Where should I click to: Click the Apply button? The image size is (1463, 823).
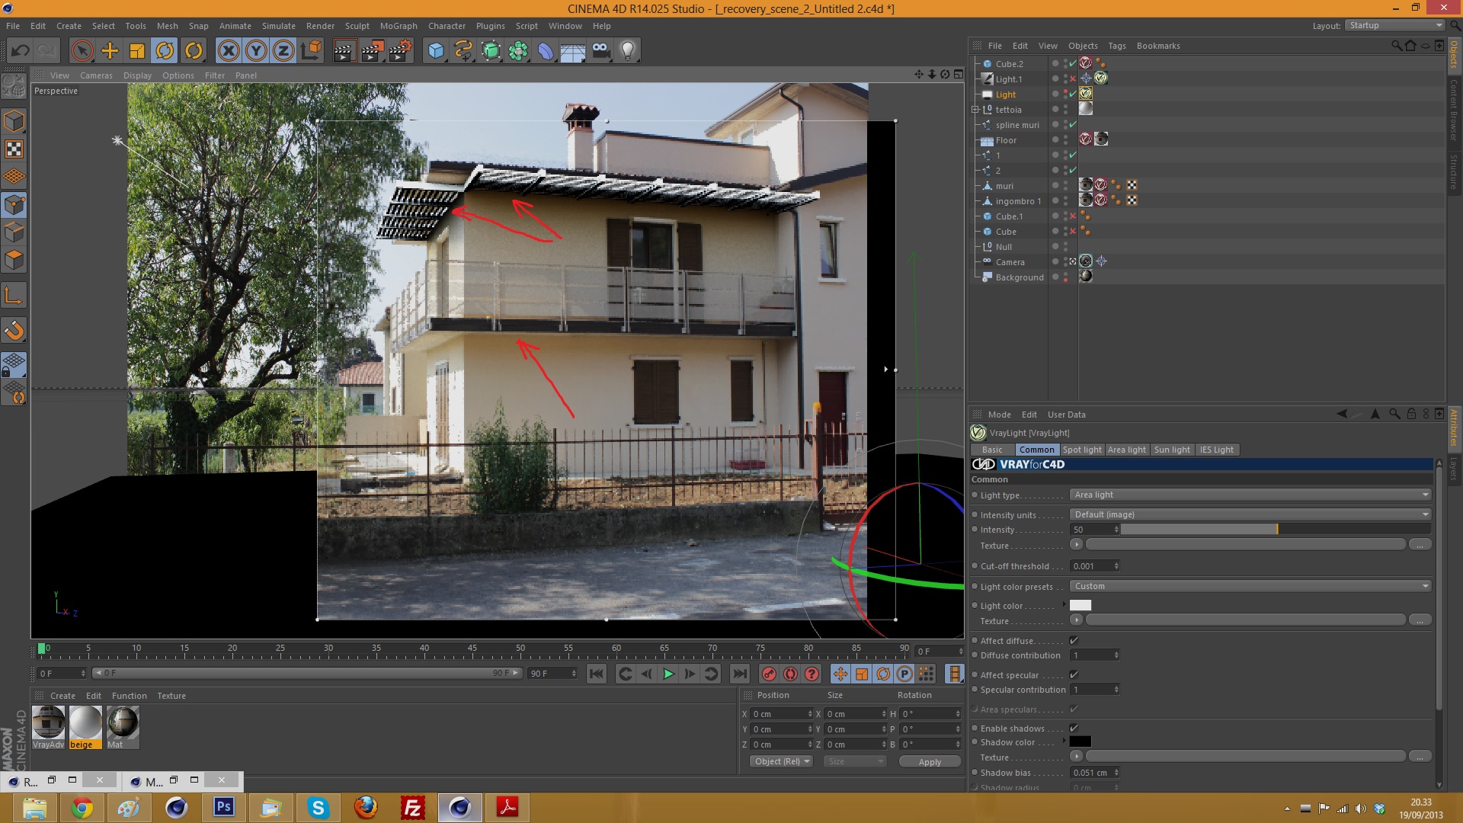pyautogui.click(x=930, y=762)
